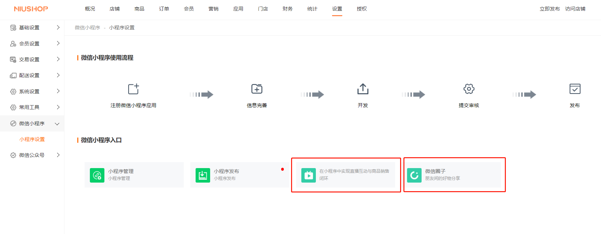The width and height of the screenshot is (601, 234).
Task: Open the 小程序管理 entry card
Action: tap(134, 175)
